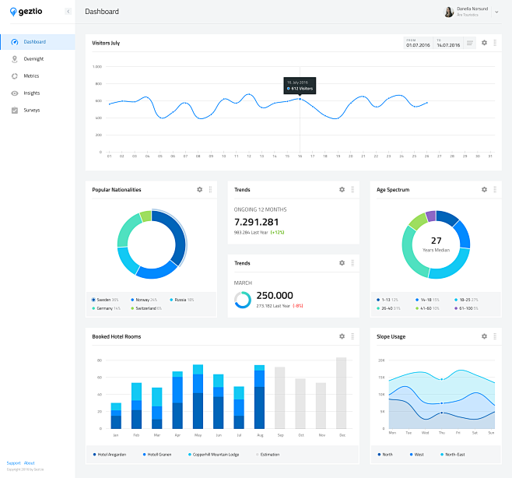512x478 pixels.
Task: Click the Metrics circular icon
Action: pos(14,76)
